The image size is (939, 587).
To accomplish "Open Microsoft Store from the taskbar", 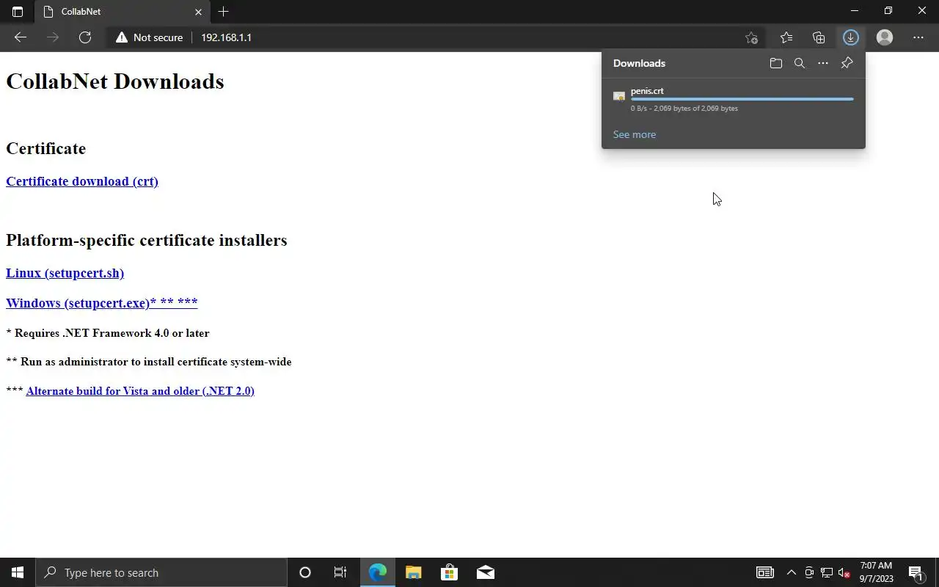I will point(449,572).
